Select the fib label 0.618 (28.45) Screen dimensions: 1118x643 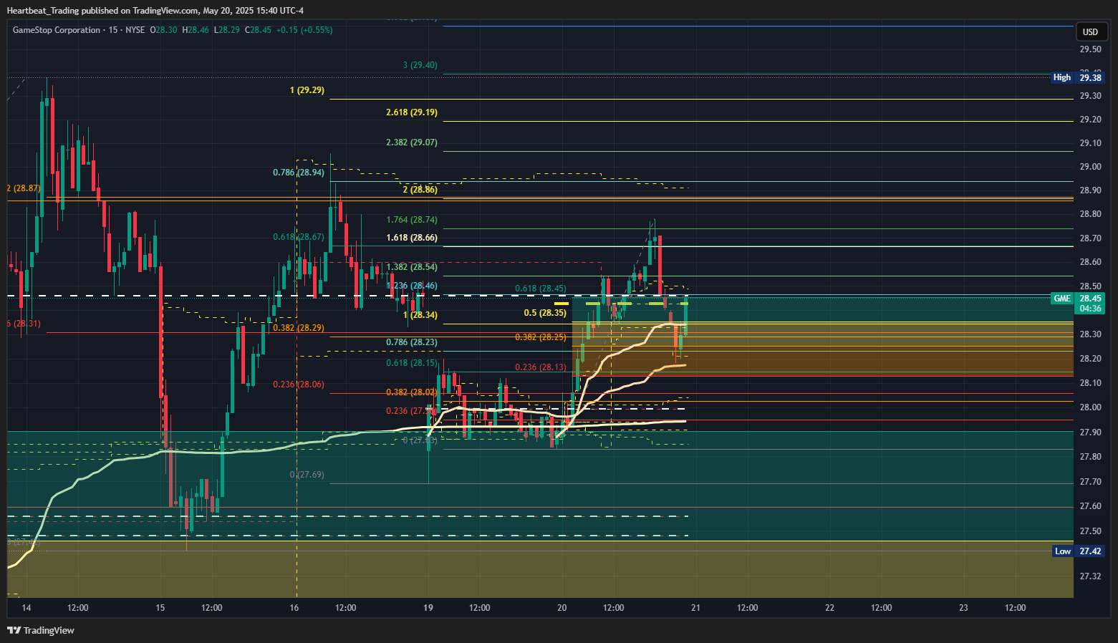pos(541,289)
